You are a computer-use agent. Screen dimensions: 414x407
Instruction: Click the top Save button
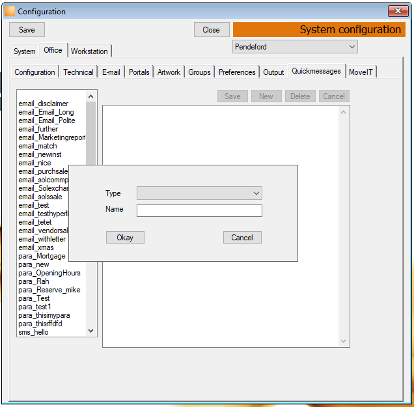27,30
